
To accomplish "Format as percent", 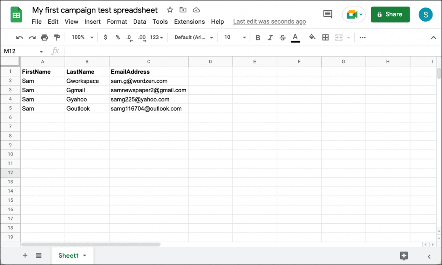I will tap(117, 37).
